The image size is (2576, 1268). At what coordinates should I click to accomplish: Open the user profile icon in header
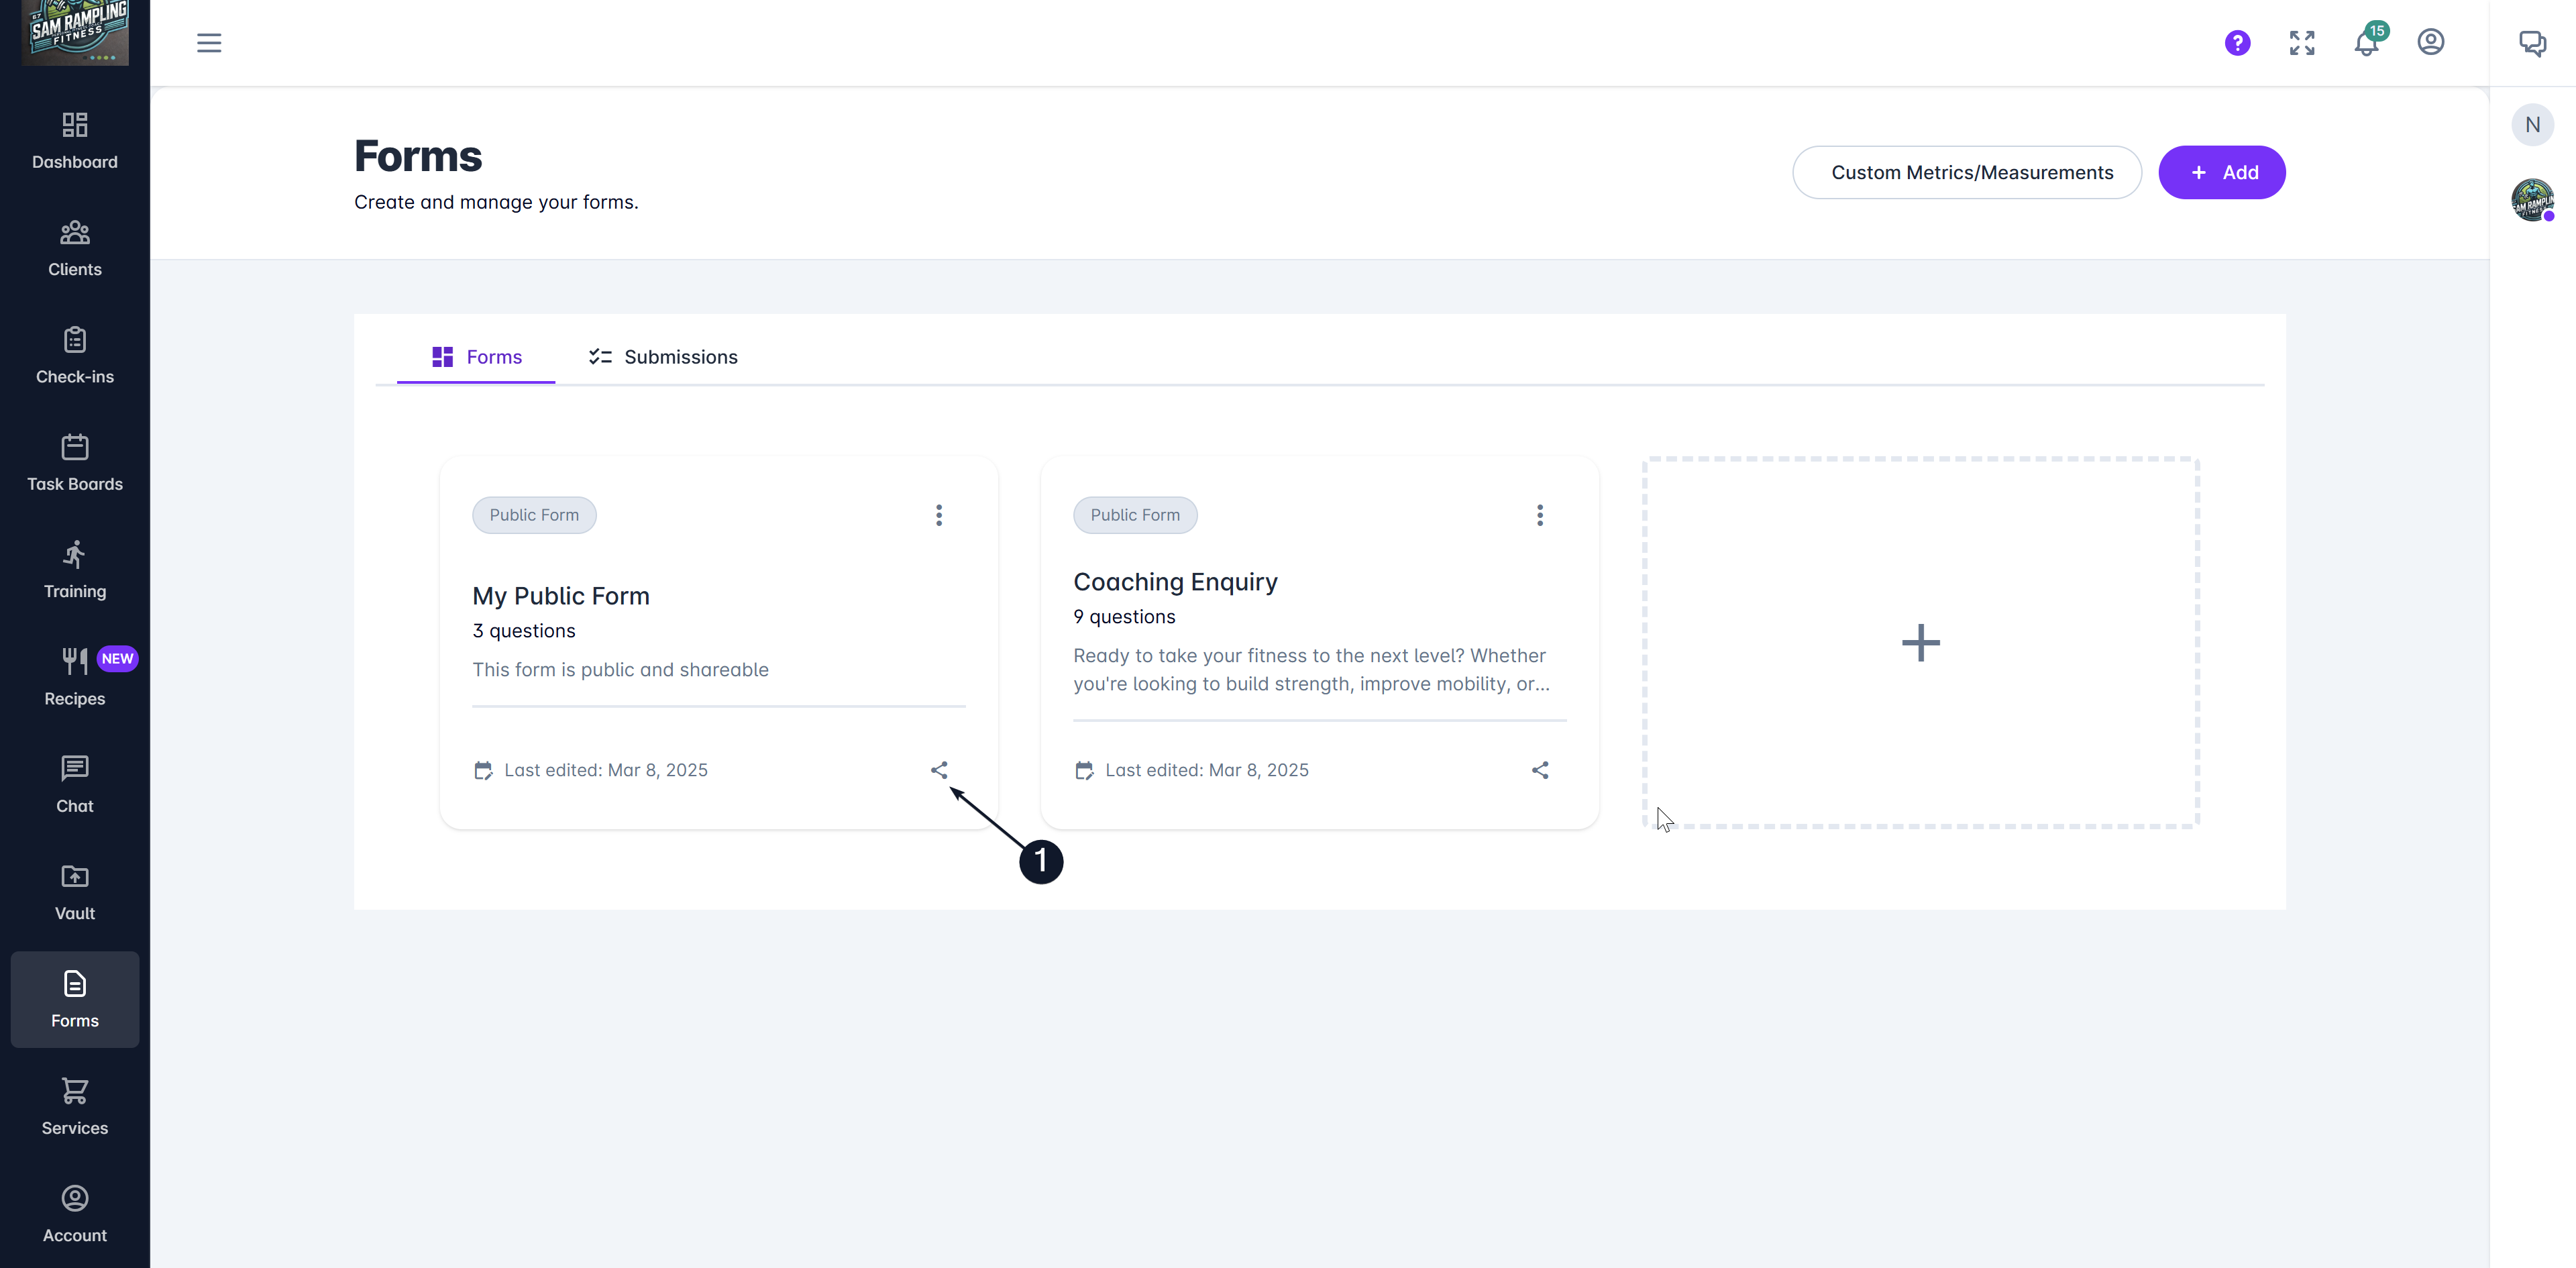(2430, 42)
